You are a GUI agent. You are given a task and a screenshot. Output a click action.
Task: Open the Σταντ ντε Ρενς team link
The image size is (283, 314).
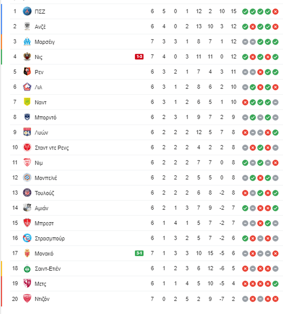[x=52, y=148]
